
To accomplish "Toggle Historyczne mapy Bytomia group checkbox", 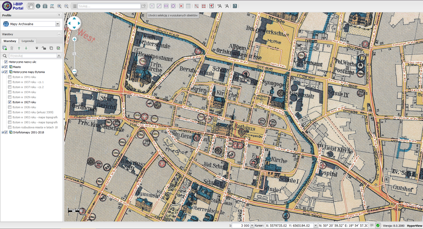I will pos(6,72).
